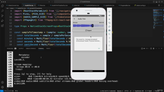The height and width of the screenshot is (92, 164).
Task: Click emulator Back triangle button
Action: pyautogui.click(x=109, y=38)
